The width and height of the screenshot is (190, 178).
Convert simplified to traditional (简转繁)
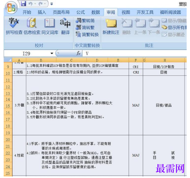click(85, 27)
